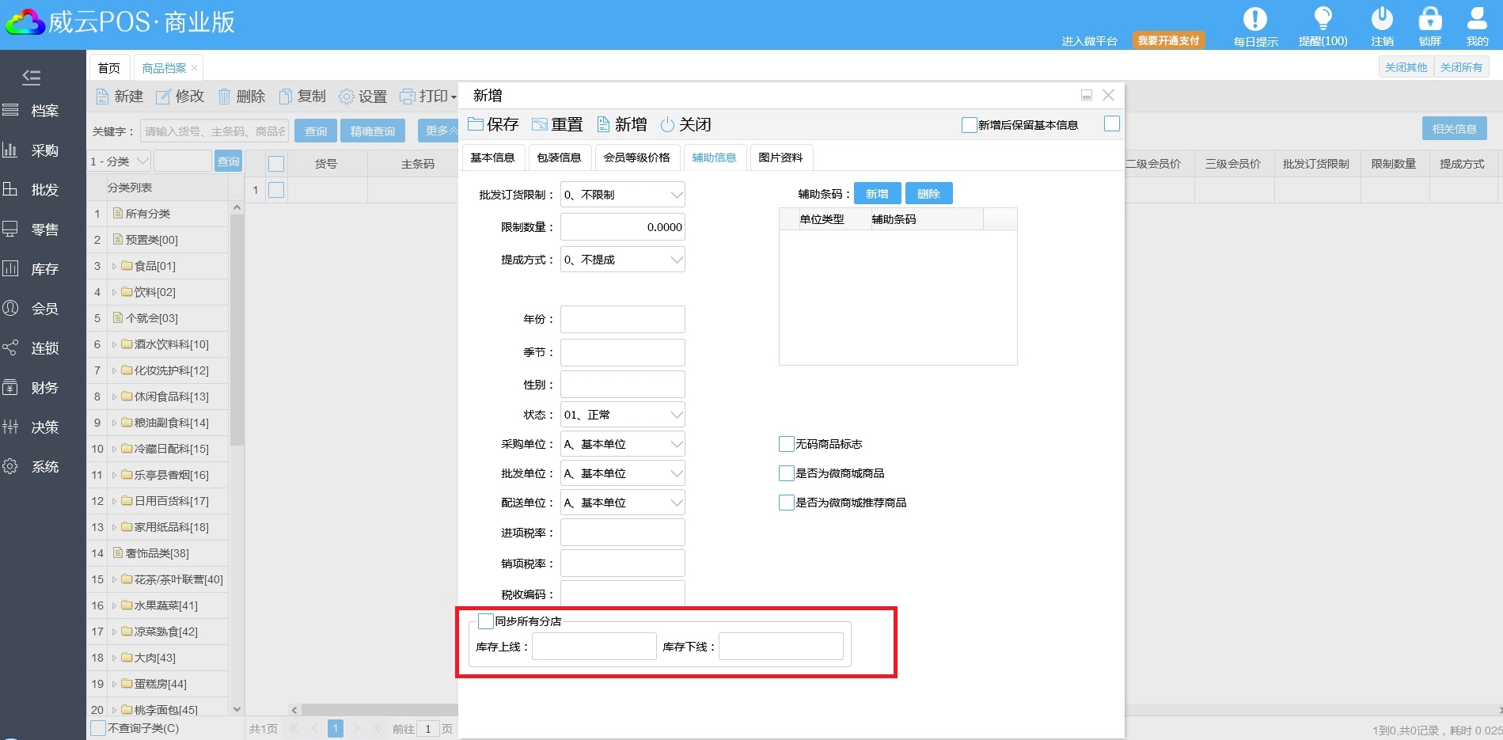
Task: Click the Reset (重置) icon in the dialog
Action: pyautogui.click(x=540, y=124)
